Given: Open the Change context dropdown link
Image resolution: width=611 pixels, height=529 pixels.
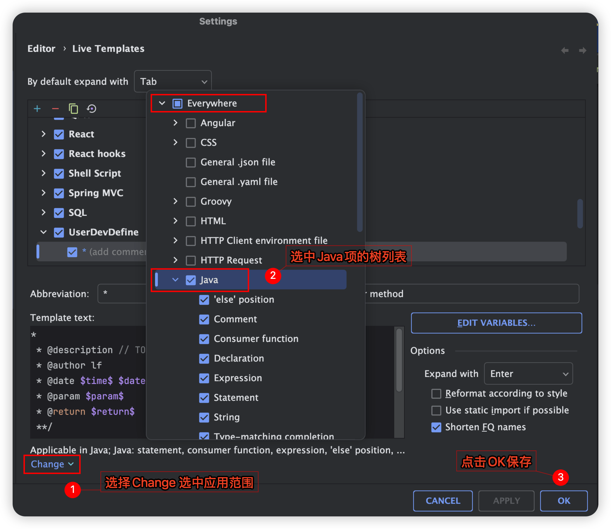Looking at the screenshot, I should tap(52, 464).
